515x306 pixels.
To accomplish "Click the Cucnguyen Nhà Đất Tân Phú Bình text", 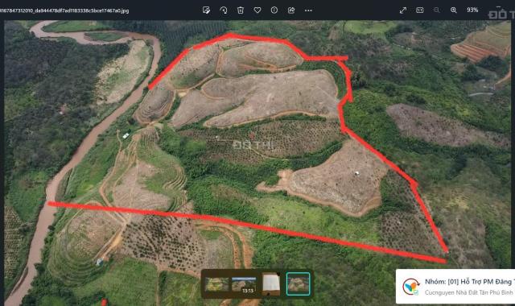I will pos(468,292).
